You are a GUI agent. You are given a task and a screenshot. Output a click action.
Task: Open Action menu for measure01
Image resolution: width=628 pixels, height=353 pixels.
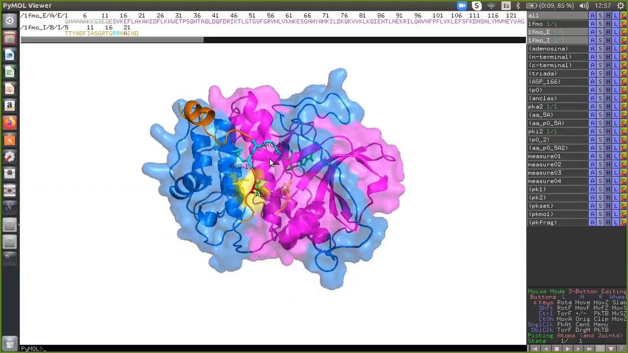tap(592, 156)
